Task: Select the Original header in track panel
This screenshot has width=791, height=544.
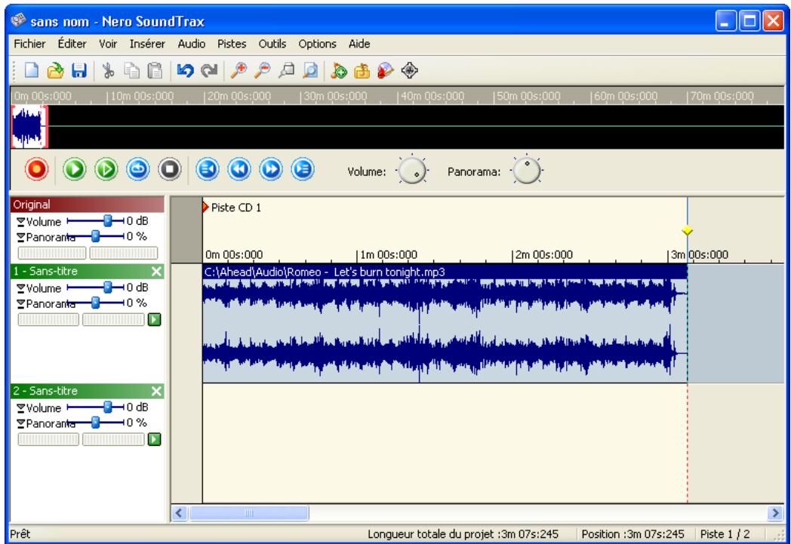Action: click(88, 204)
